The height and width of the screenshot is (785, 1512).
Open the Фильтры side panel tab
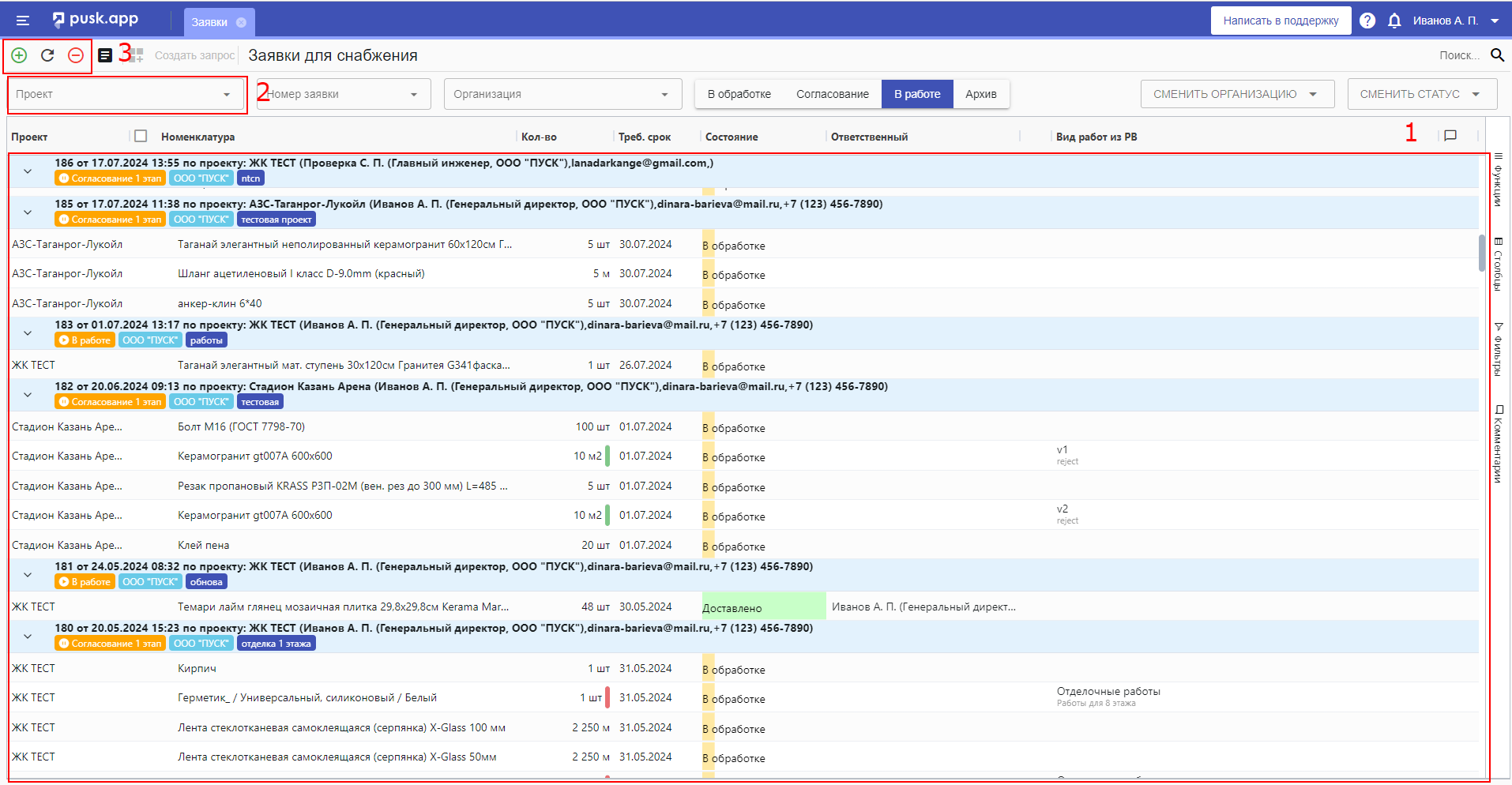pyautogui.click(x=1498, y=347)
